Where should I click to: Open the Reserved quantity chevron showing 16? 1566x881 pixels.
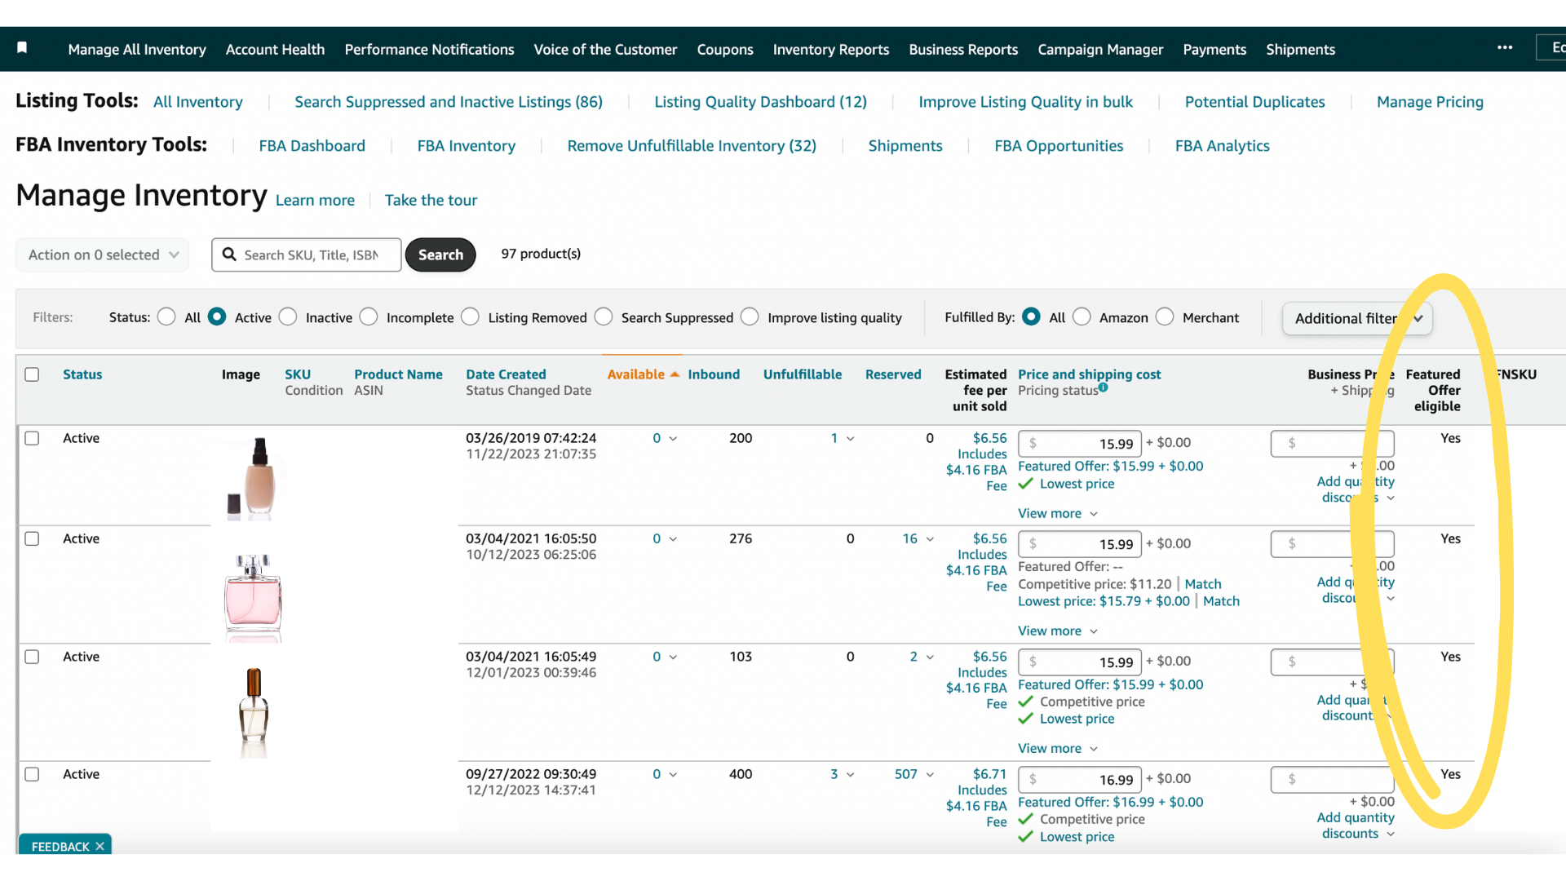tap(931, 538)
